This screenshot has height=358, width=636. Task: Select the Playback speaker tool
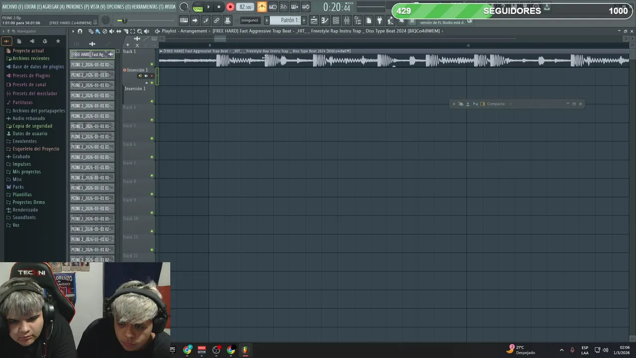(x=147, y=31)
